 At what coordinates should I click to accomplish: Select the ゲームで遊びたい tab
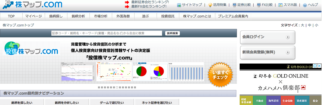112,102
